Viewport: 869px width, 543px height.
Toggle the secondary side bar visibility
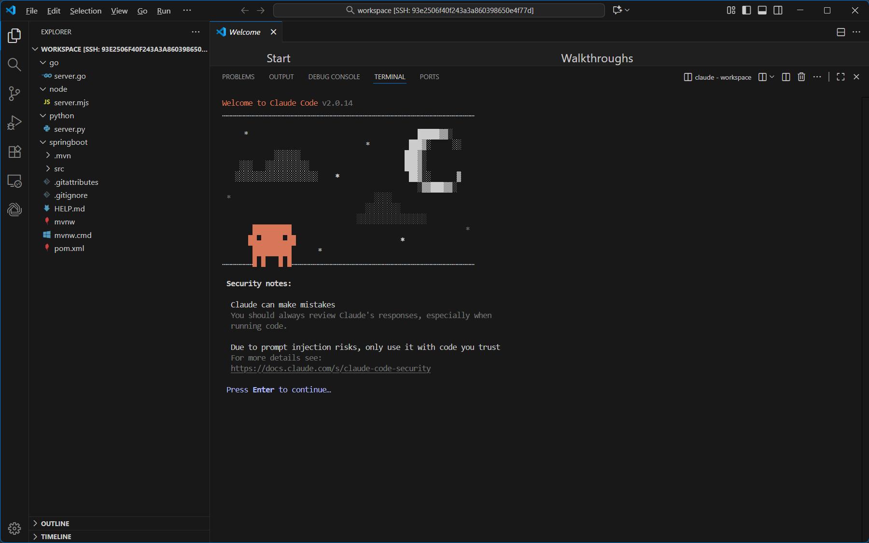778,10
